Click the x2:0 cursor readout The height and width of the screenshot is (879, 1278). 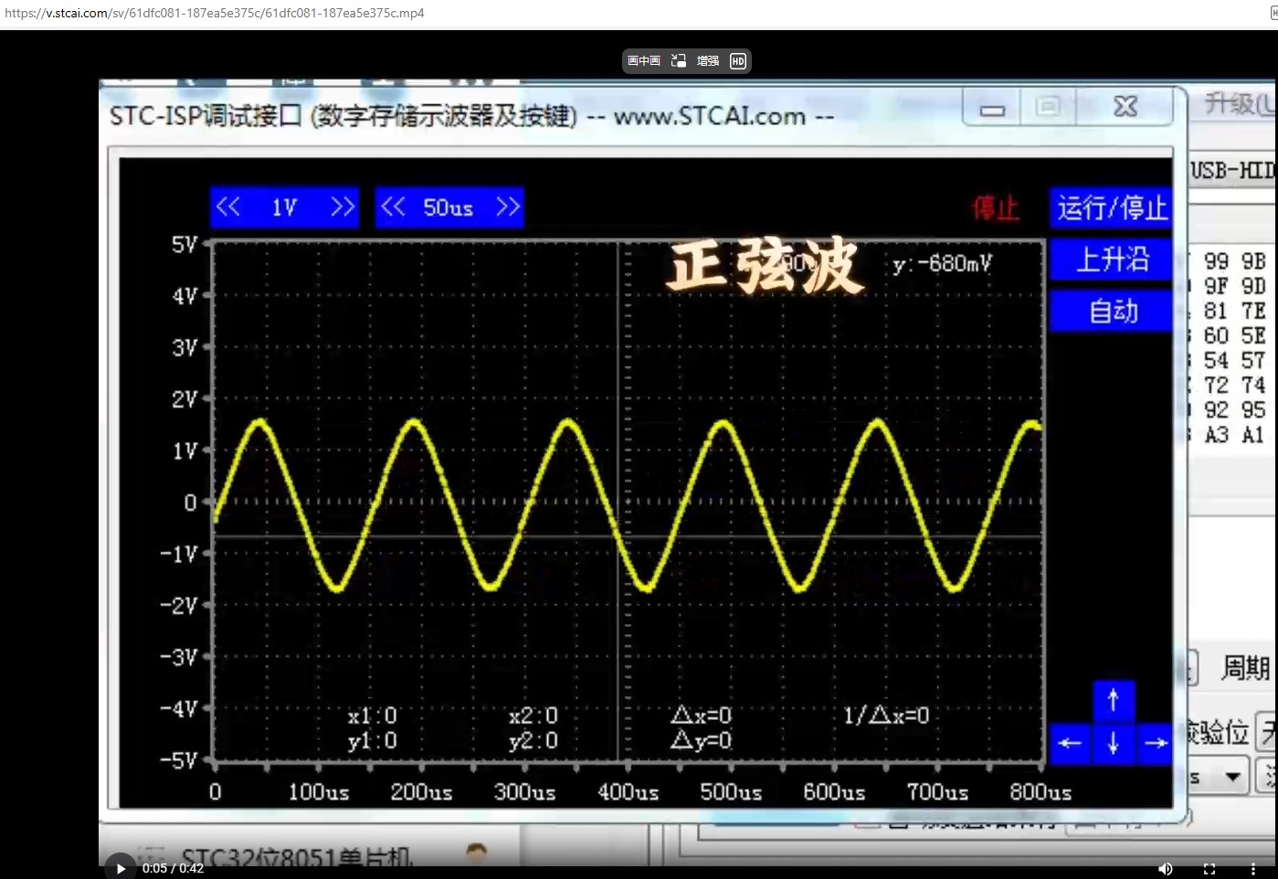(533, 715)
